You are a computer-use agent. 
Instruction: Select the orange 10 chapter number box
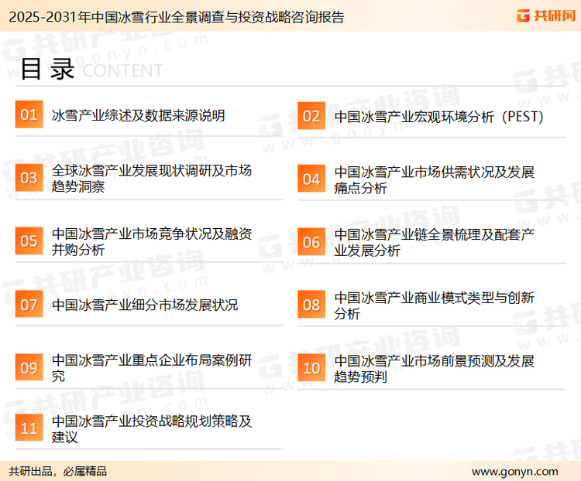311,368
